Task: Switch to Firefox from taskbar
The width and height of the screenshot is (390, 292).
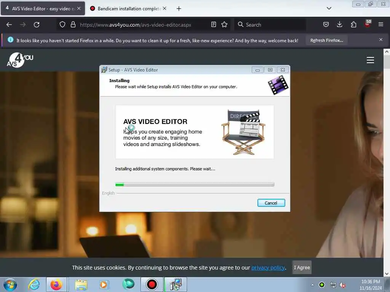Action: (x=56, y=284)
